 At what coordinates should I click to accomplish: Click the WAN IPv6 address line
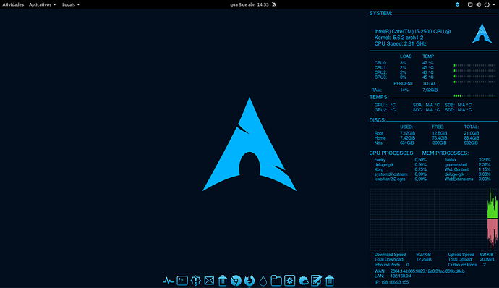427,271
